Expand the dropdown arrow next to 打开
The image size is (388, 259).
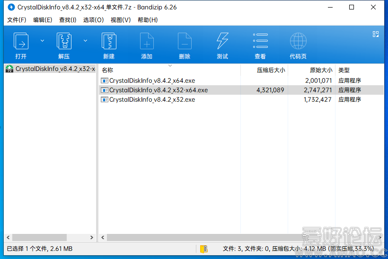(42, 41)
